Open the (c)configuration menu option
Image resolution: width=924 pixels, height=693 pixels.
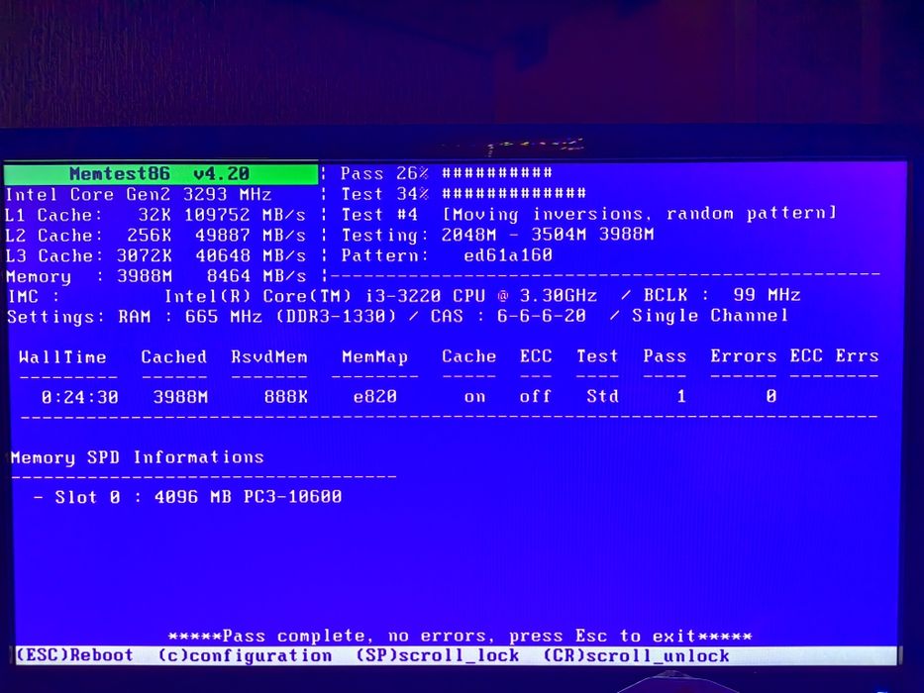tap(245, 655)
